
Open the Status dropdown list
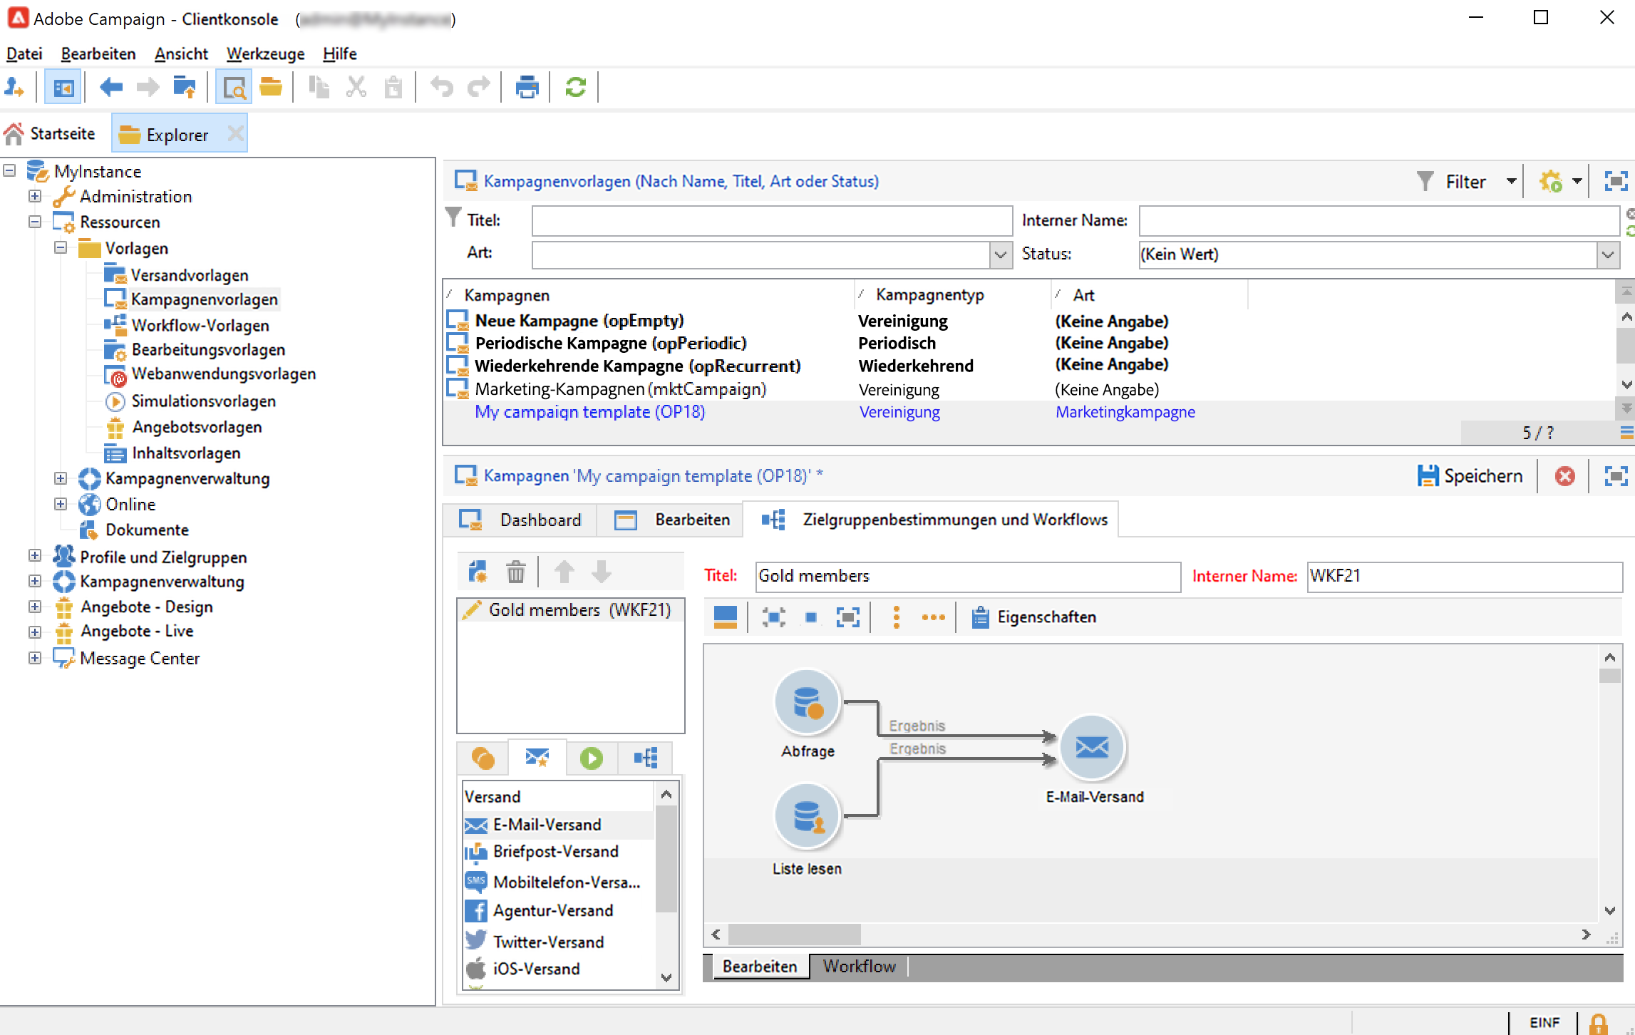(x=1607, y=254)
